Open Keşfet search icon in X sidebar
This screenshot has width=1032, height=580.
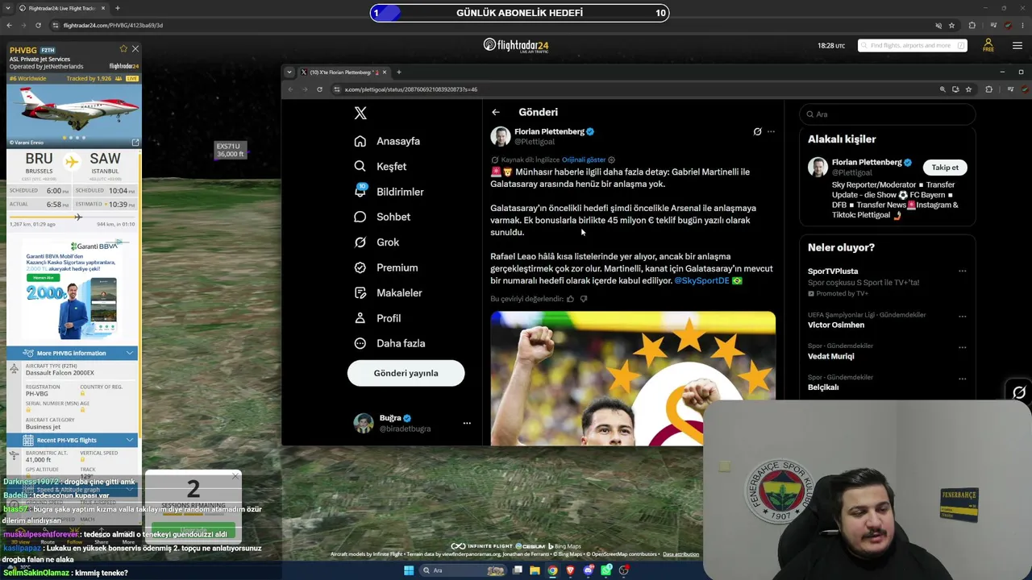pos(360,166)
